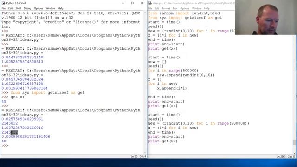Click the editor status bar 'Col: 13'

pos(291,157)
